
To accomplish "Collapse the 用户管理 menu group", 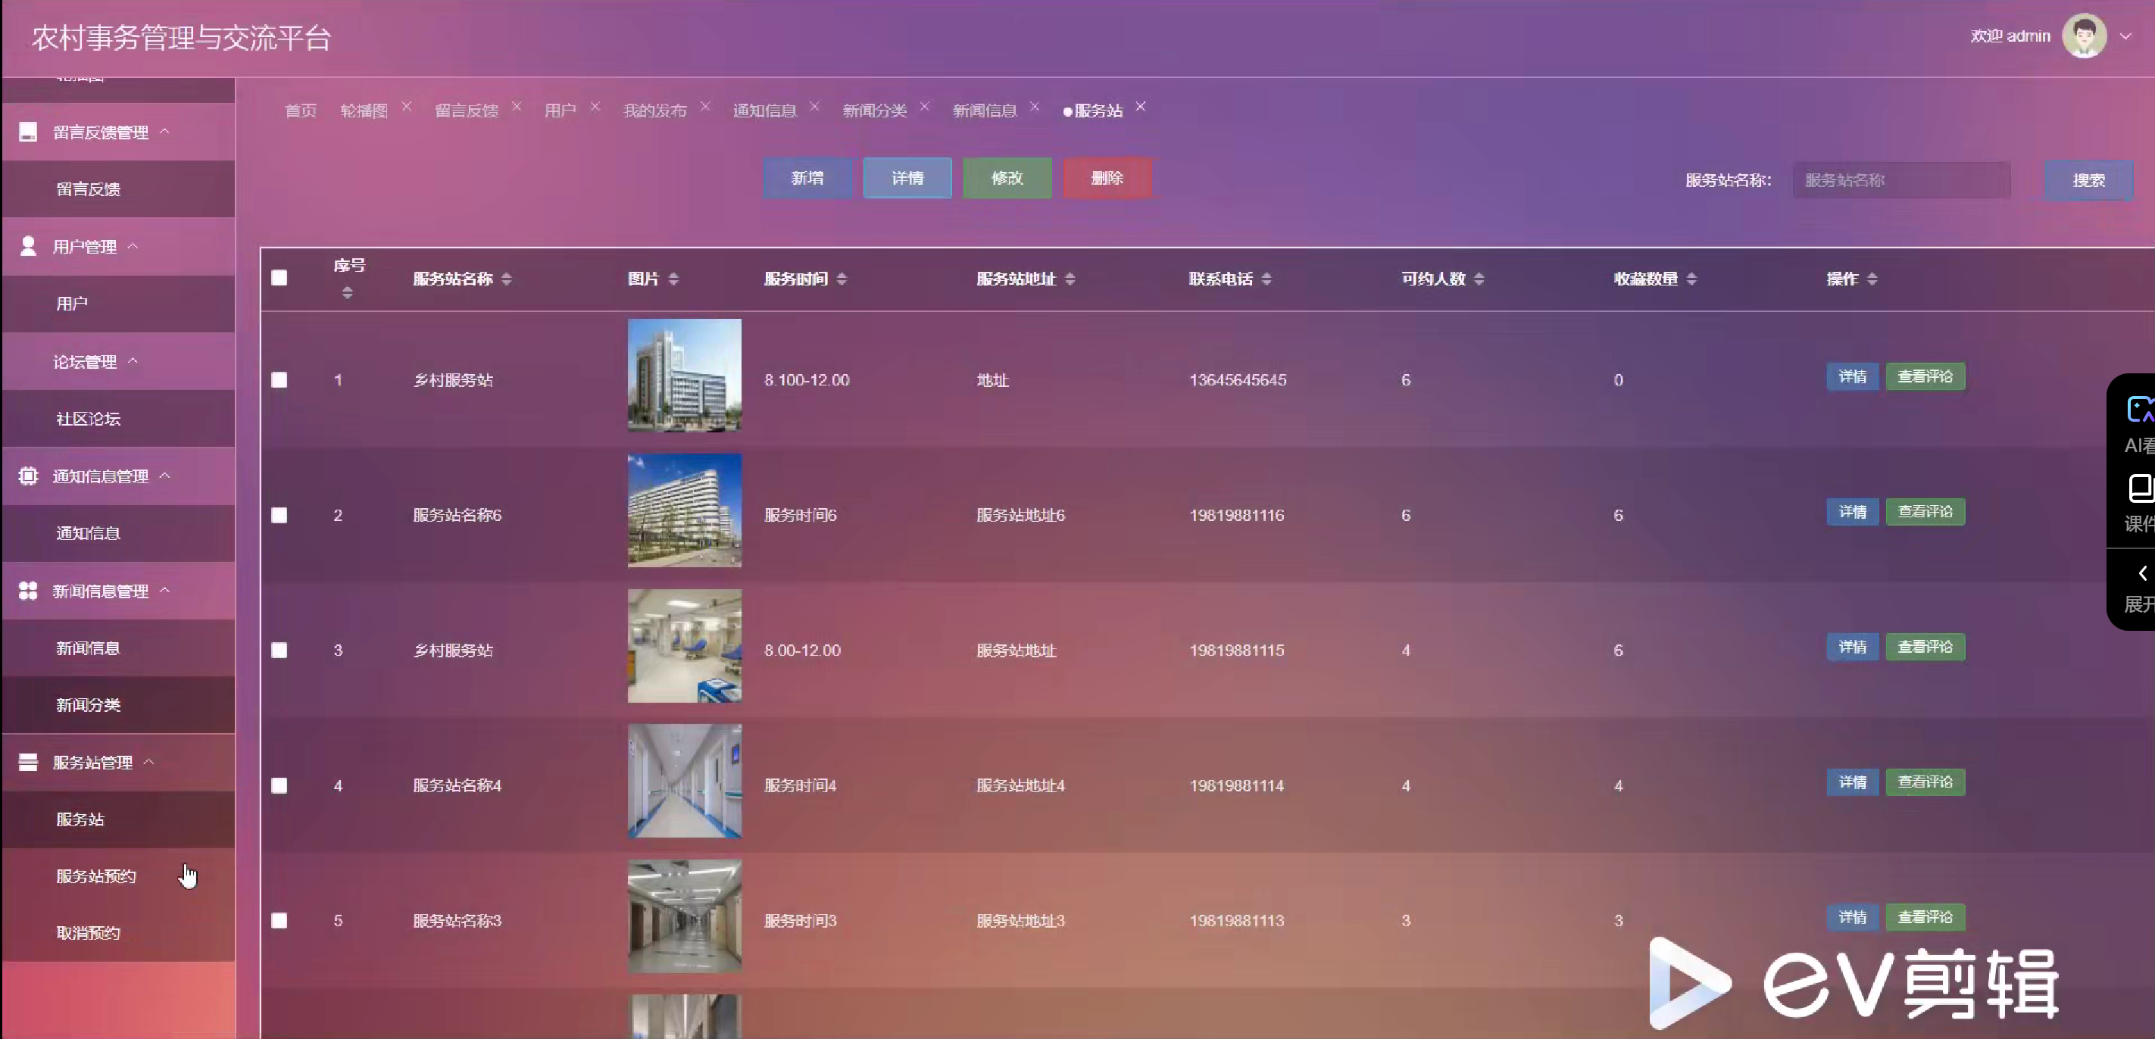I will [x=133, y=245].
